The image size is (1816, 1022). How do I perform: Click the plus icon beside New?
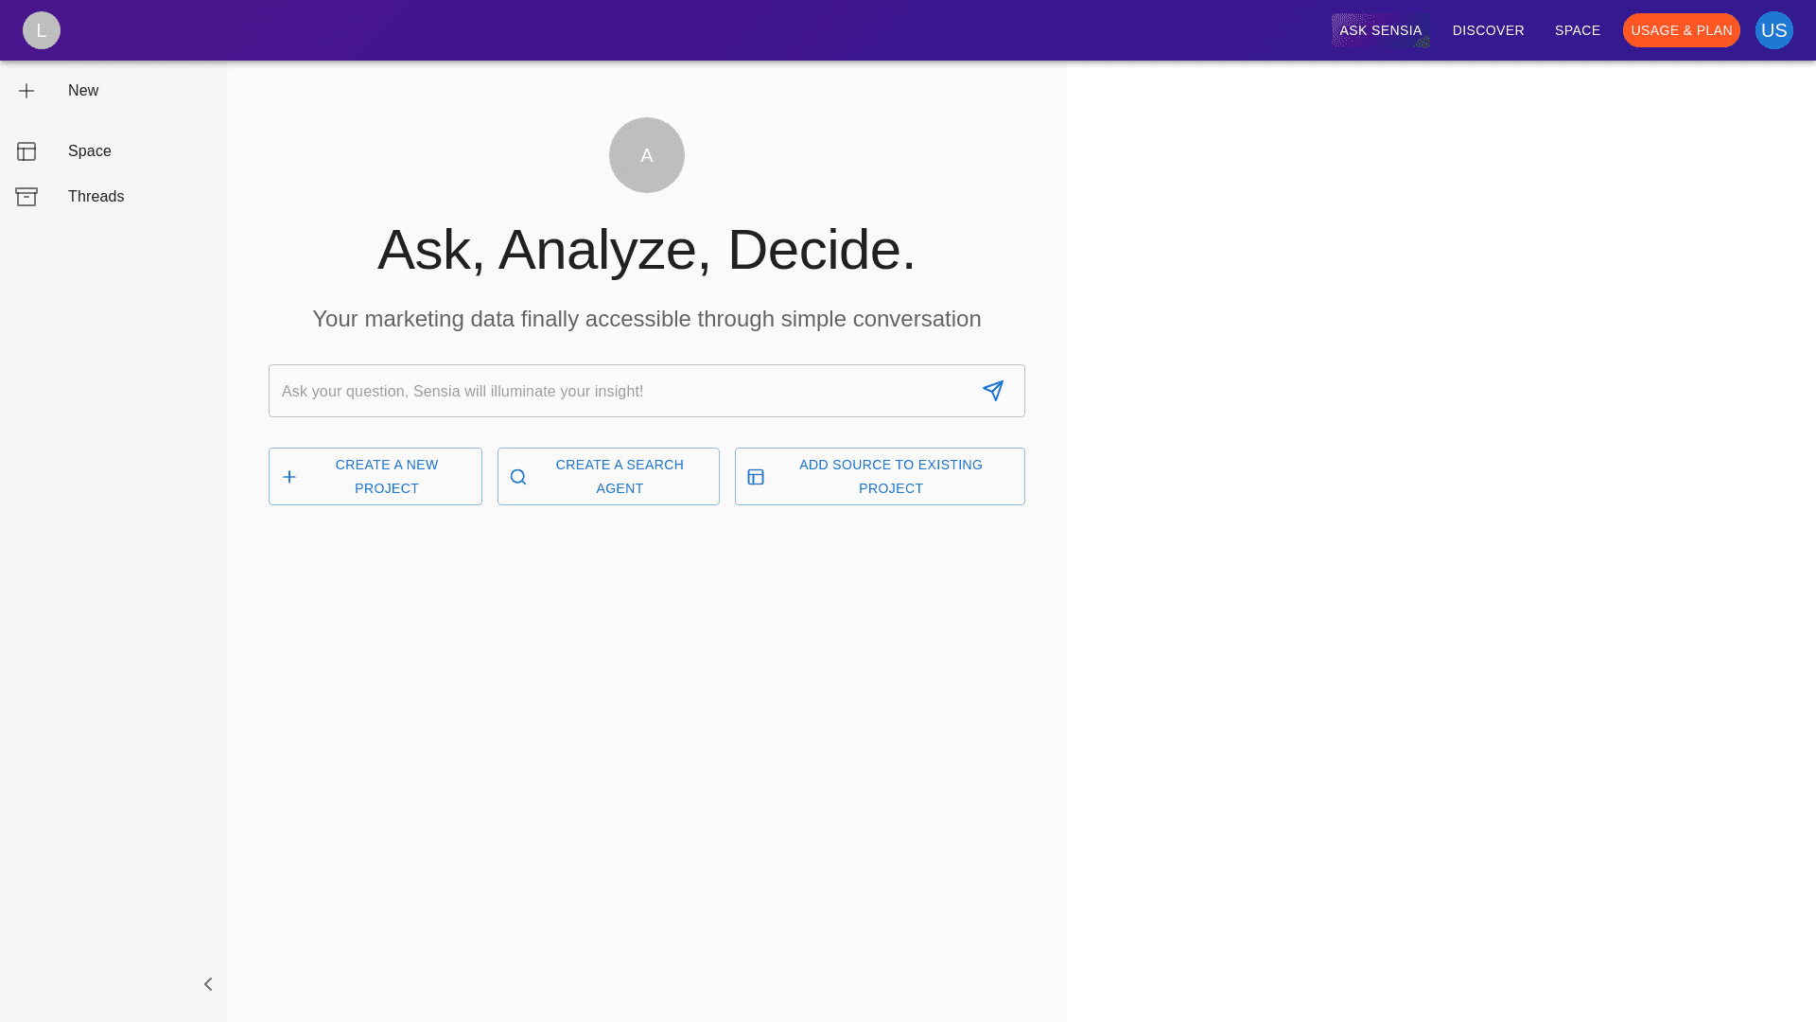click(26, 91)
